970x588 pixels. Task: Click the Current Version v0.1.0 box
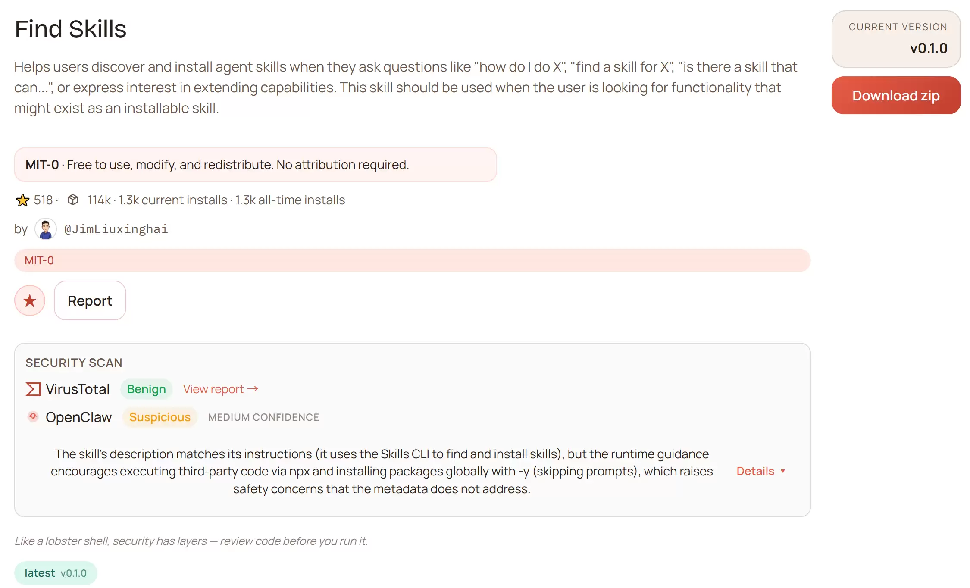pos(896,39)
